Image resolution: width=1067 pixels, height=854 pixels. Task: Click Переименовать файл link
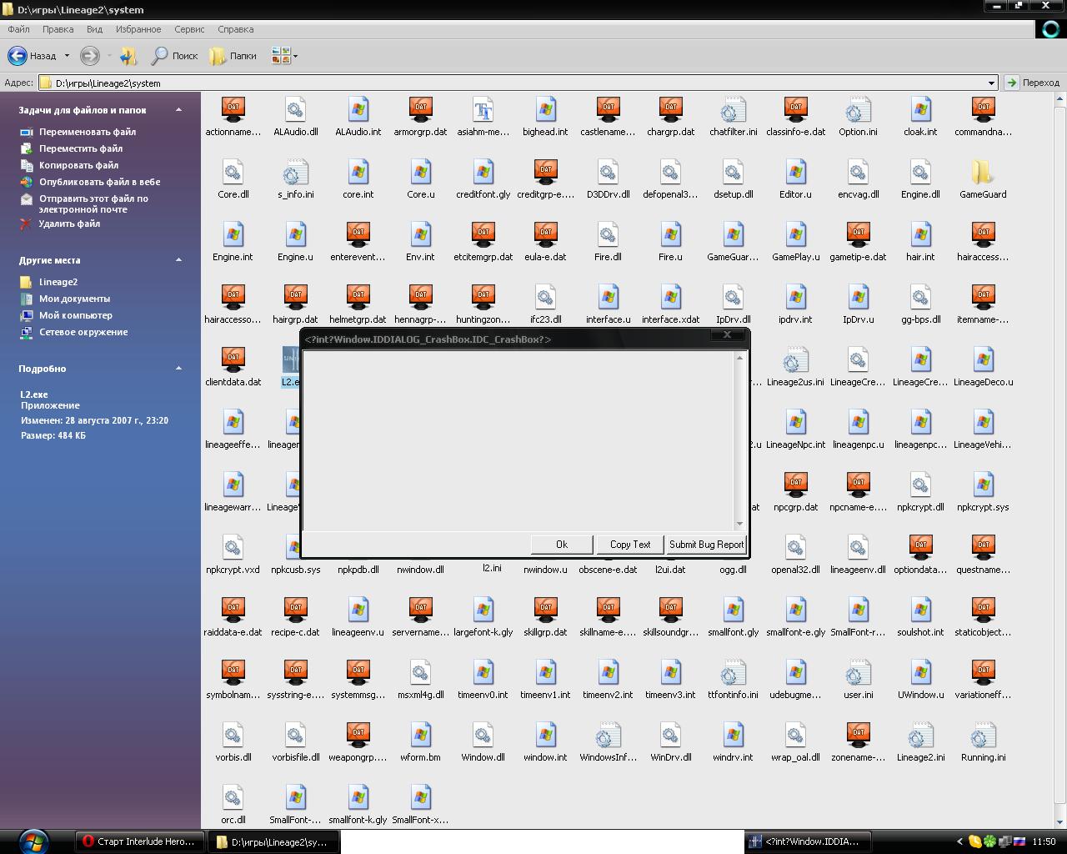click(88, 132)
